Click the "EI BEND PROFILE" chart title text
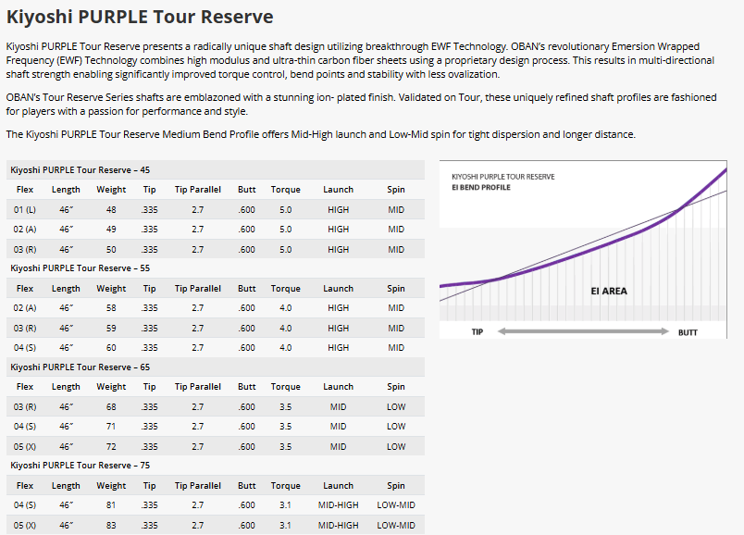The width and height of the screenshot is (744, 535). tap(480, 187)
